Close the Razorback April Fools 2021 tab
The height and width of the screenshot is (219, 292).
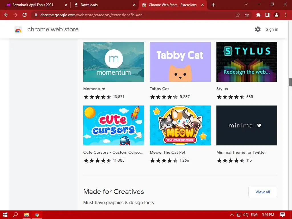[66, 5]
